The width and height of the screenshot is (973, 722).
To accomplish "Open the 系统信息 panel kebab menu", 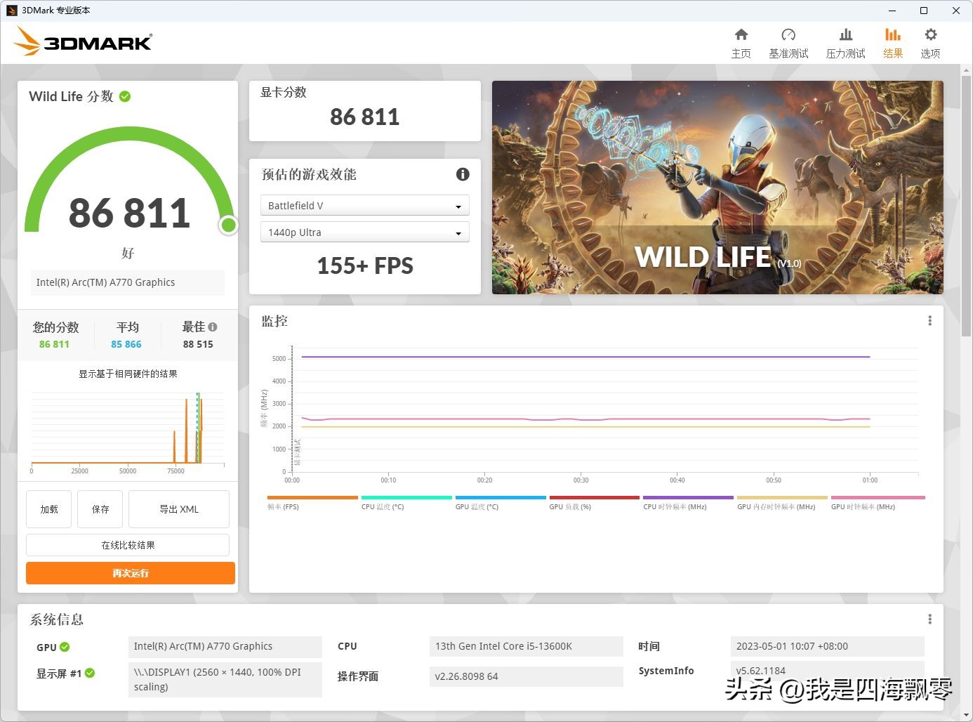I will (x=929, y=618).
